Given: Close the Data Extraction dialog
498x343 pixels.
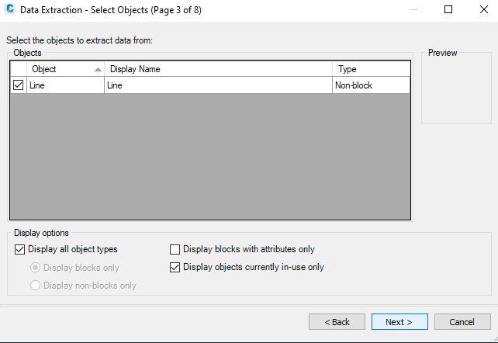Looking at the screenshot, I should [481, 10].
